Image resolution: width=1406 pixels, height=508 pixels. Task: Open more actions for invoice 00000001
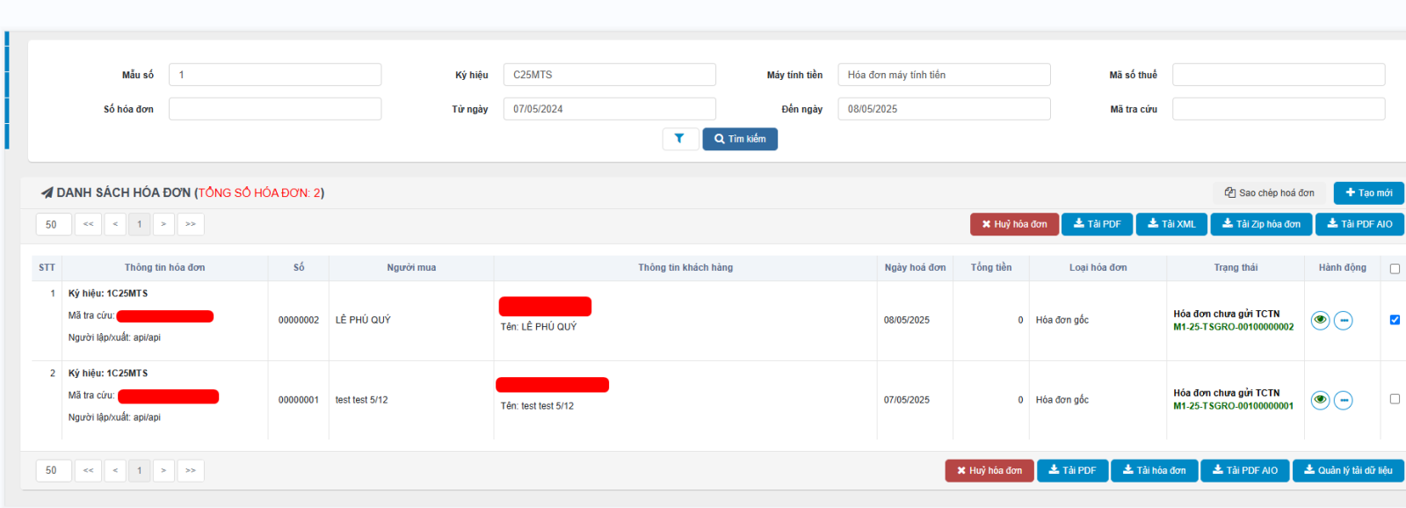coord(1343,401)
